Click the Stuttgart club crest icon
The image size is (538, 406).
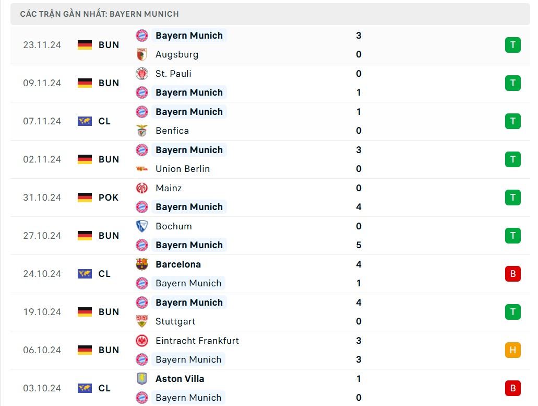[142, 321]
